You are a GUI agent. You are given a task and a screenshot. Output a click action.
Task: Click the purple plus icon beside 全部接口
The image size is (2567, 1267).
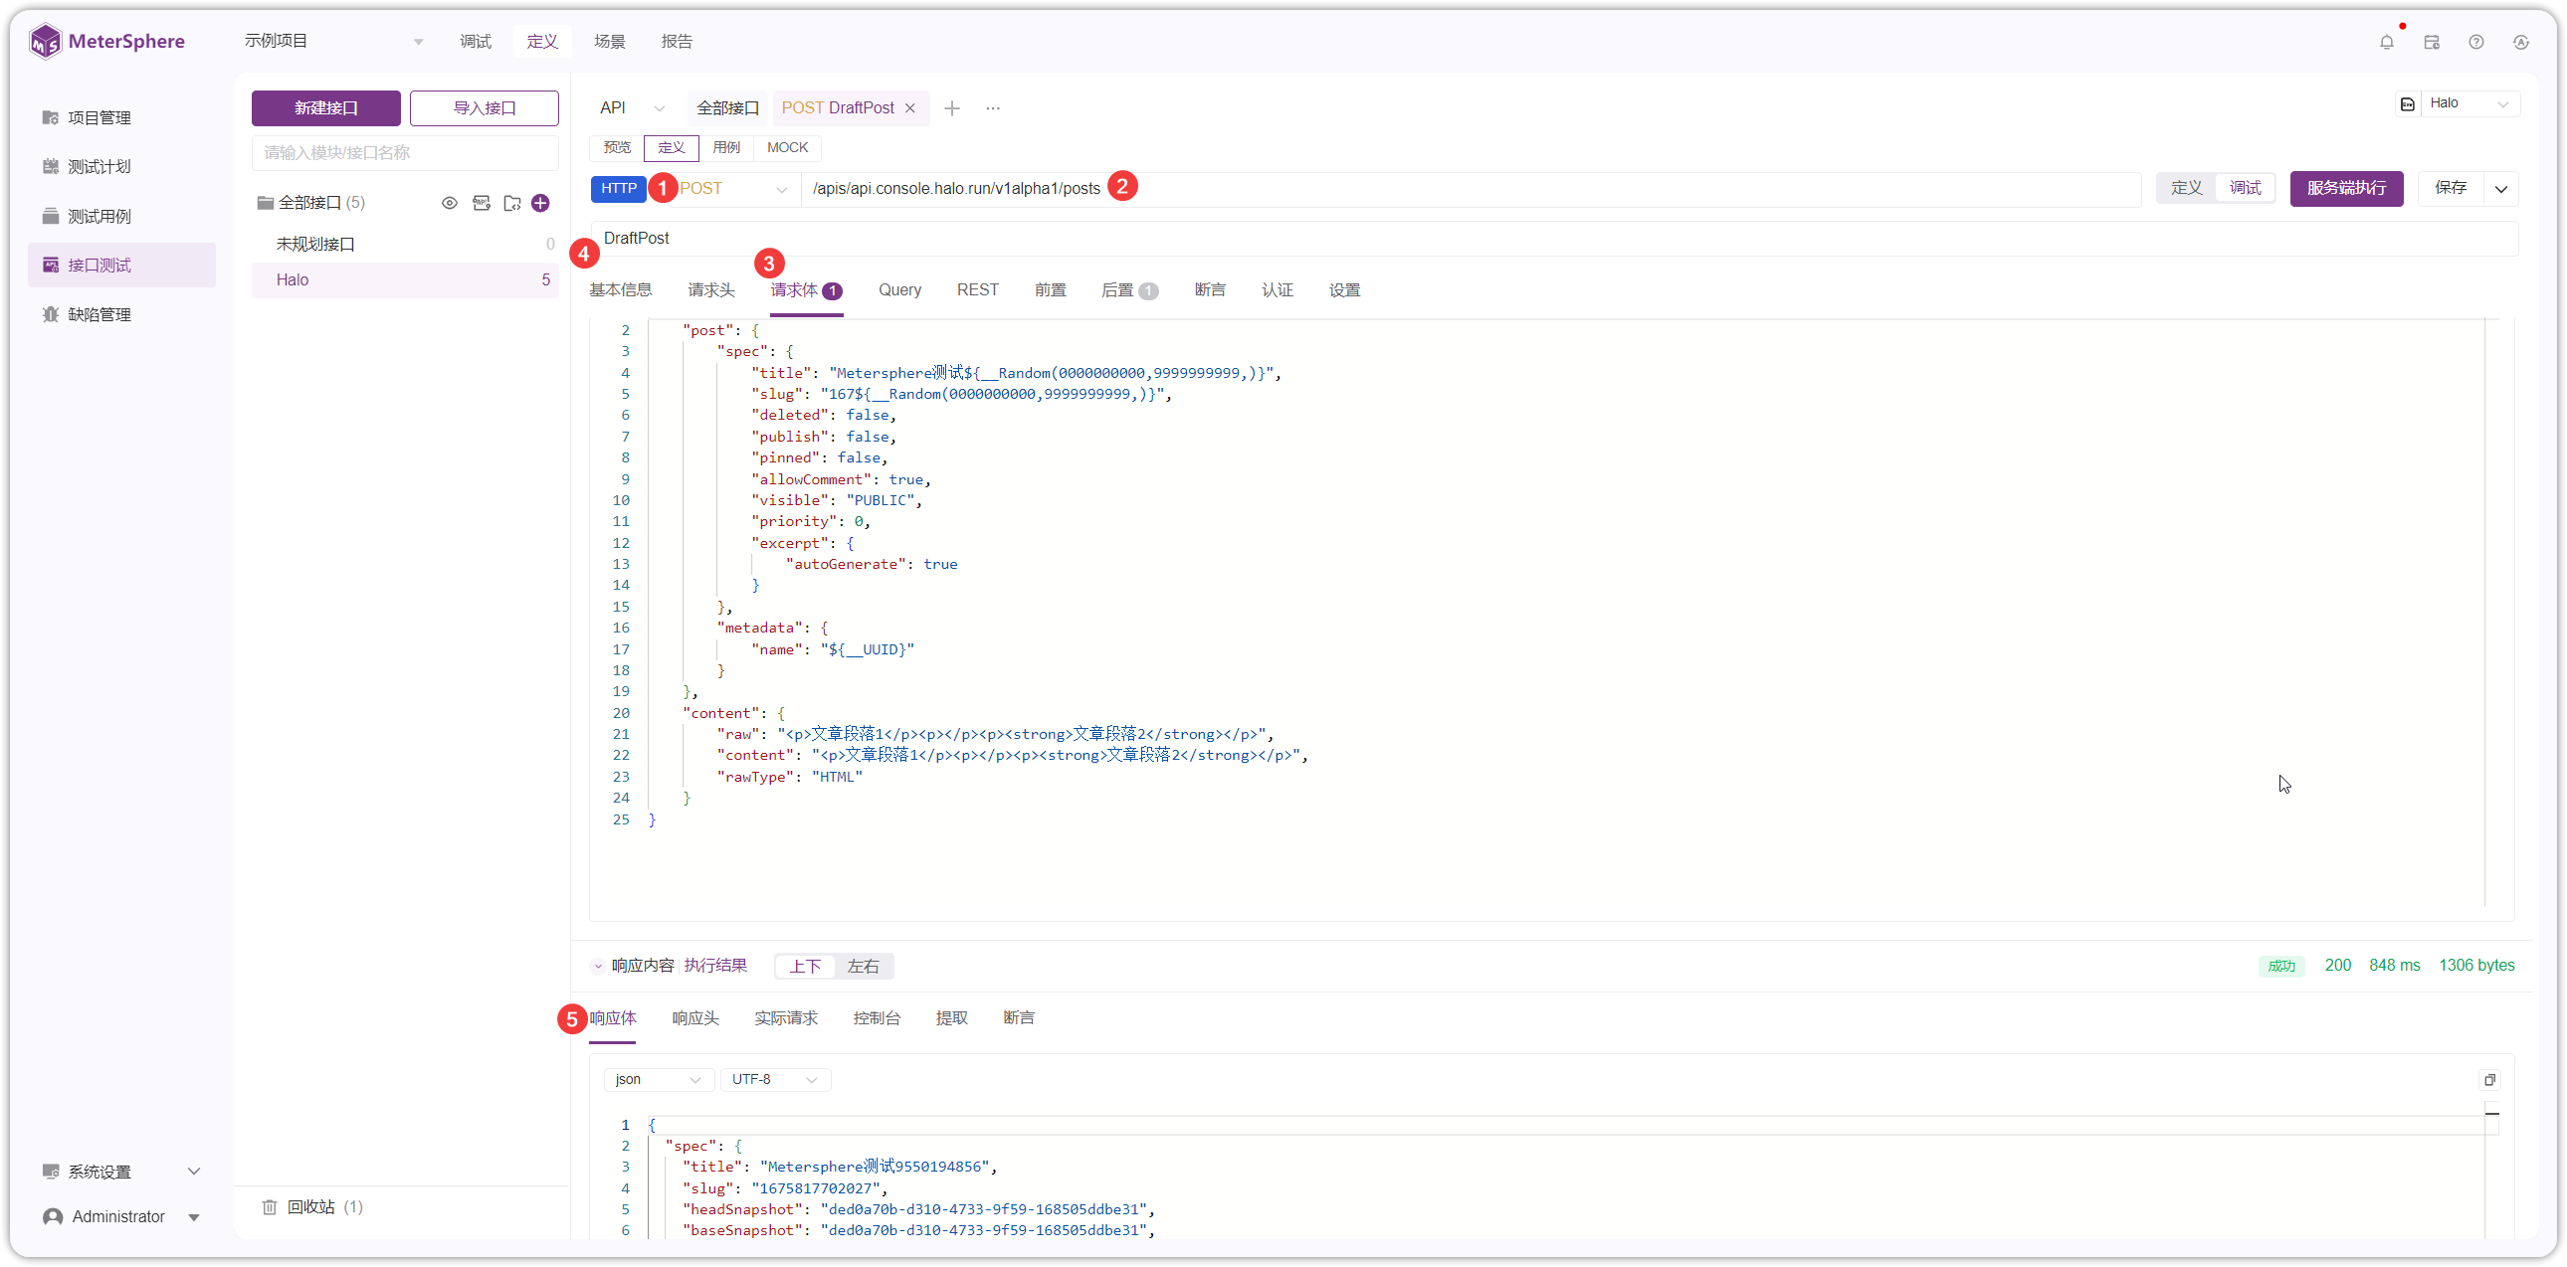click(541, 203)
